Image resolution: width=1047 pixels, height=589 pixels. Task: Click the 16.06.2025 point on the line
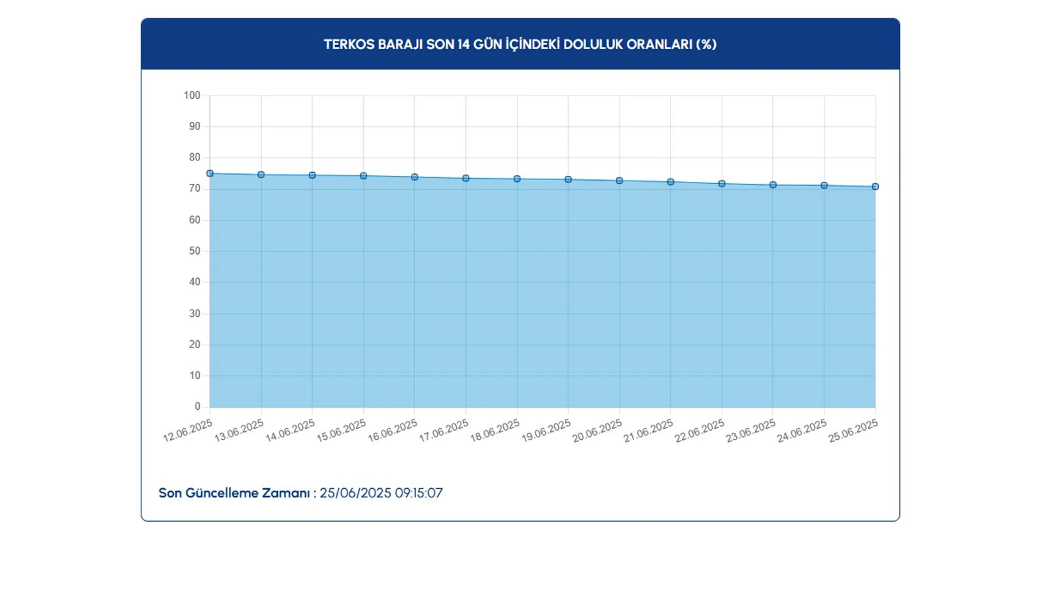[415, 177]
